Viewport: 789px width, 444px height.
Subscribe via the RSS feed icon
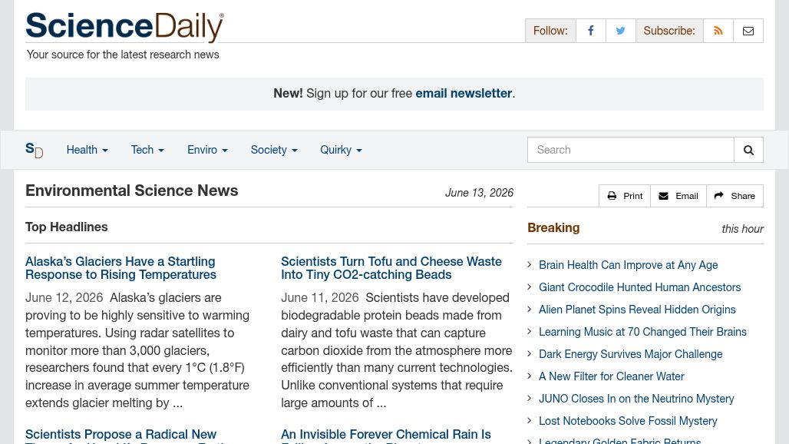(x=718, y=31)
